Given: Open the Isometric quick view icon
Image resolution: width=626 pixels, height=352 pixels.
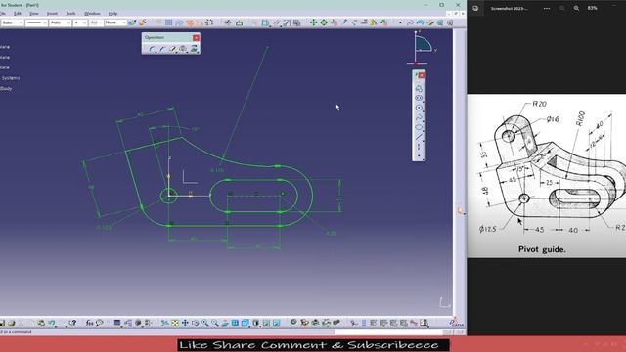Looking at the screenshot, I should tap(246, 323).
